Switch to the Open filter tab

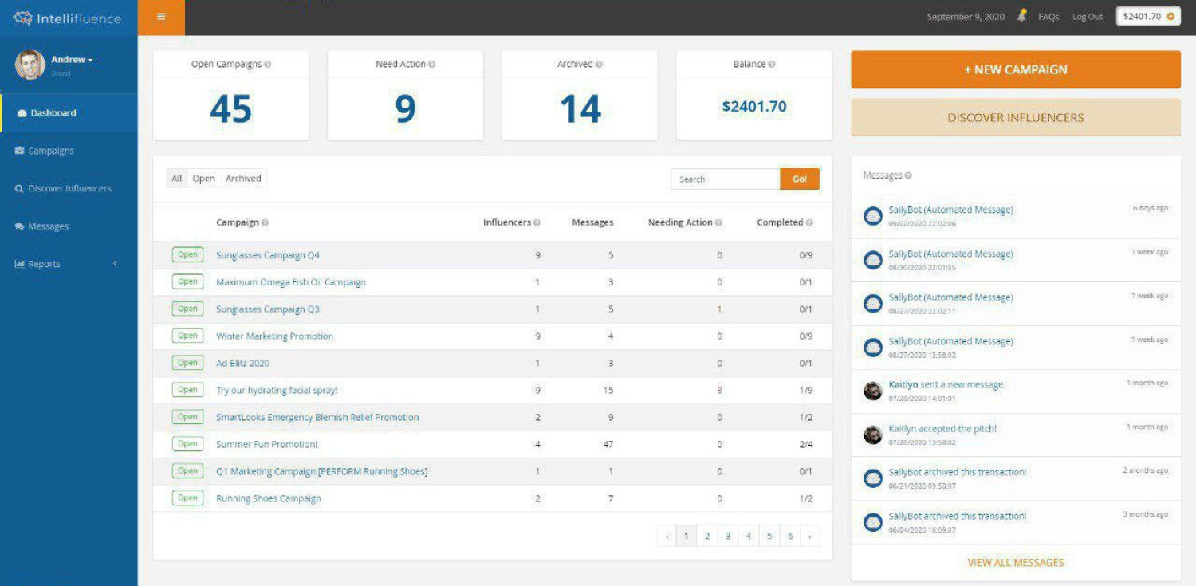pos(203,179)
